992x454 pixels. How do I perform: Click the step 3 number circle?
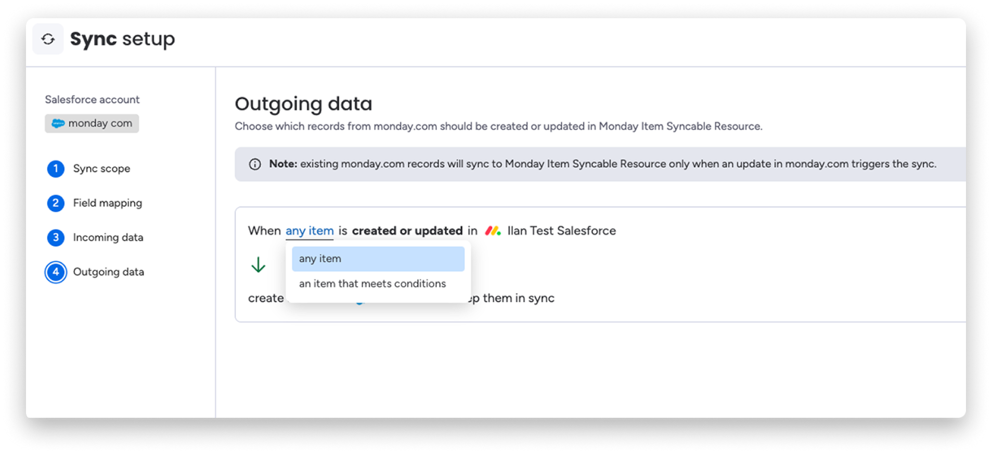click(x=56, y=237)
